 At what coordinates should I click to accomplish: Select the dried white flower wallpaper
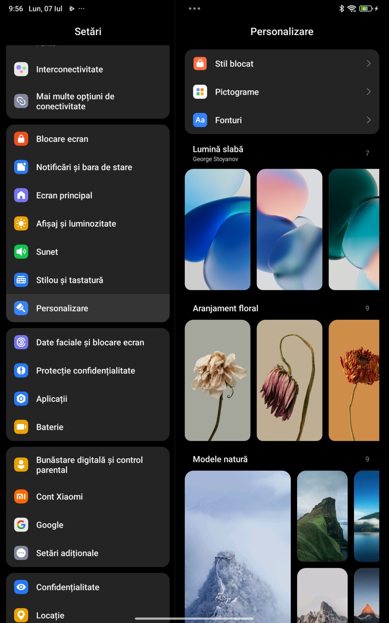pos(218,380)
